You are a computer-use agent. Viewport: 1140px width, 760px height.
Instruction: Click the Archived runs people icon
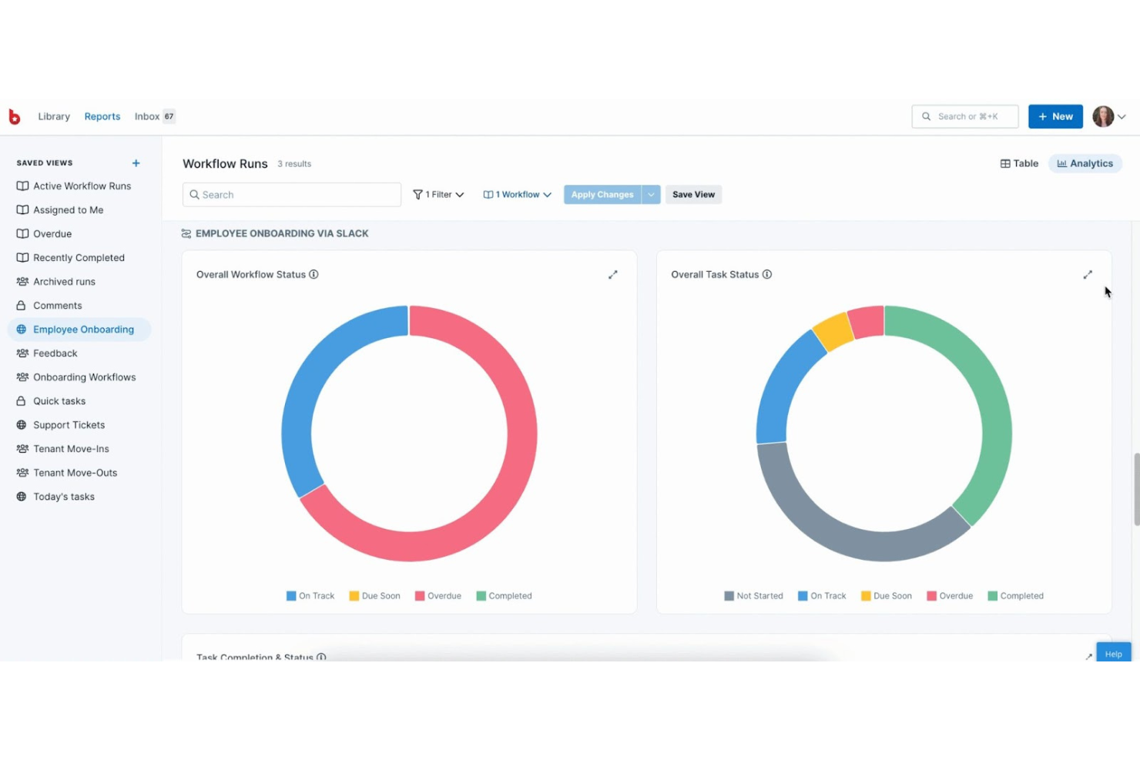point(22,282)
